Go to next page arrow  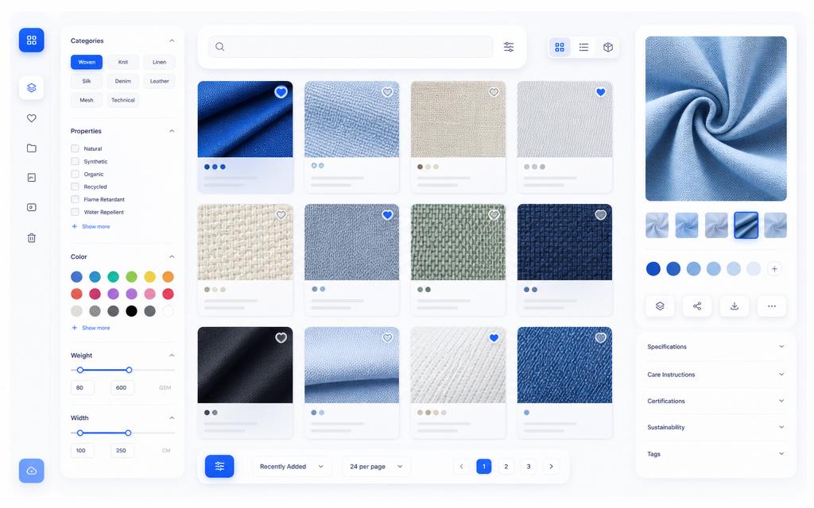pos(552,467)
